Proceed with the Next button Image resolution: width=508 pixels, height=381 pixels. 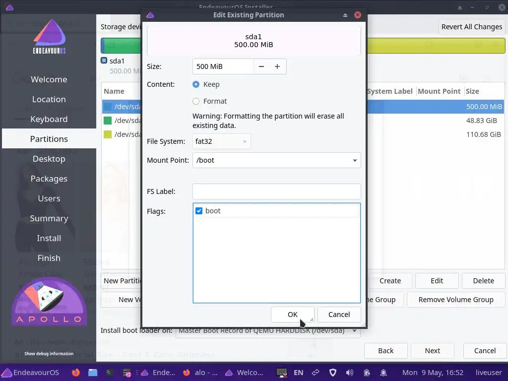[x=432, y=351]
